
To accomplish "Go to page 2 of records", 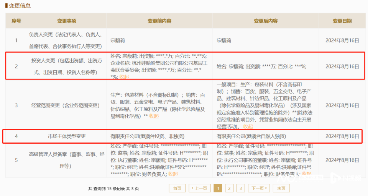I will [229, 188].
